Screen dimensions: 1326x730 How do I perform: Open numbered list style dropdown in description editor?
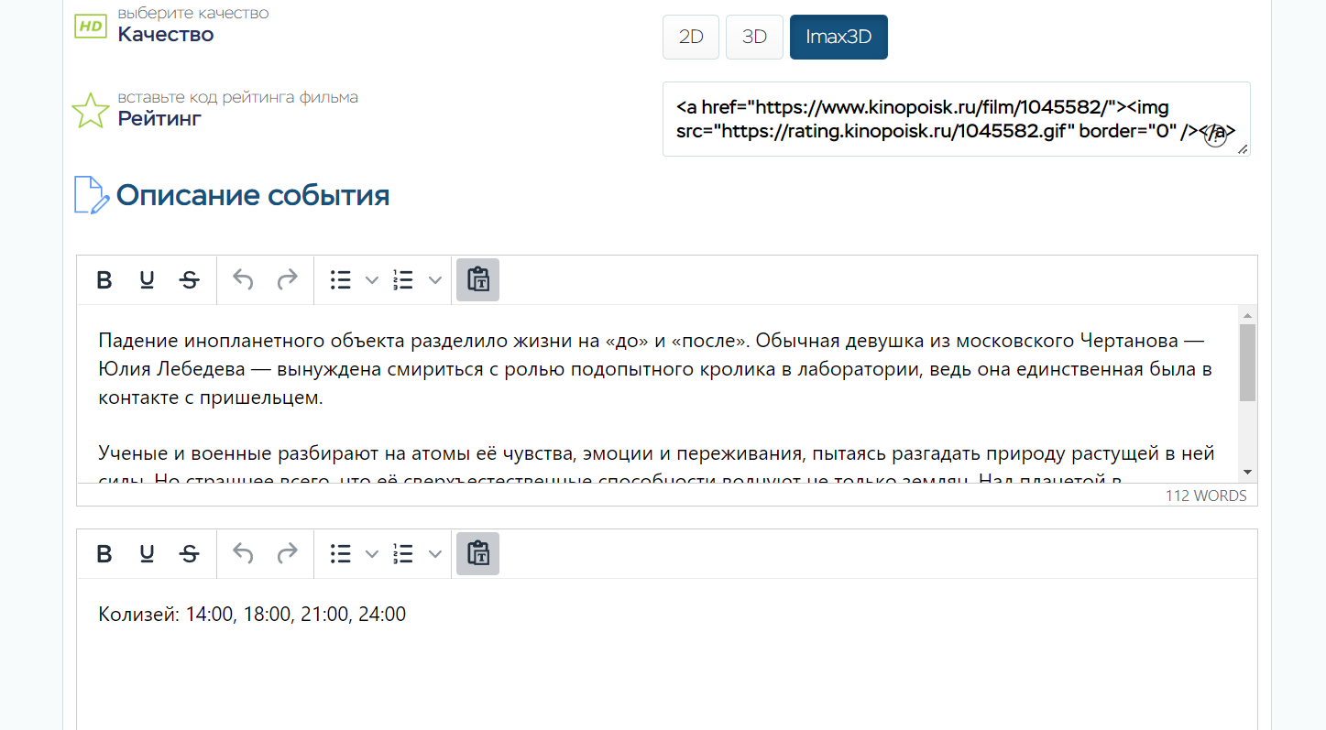(435, 280)
